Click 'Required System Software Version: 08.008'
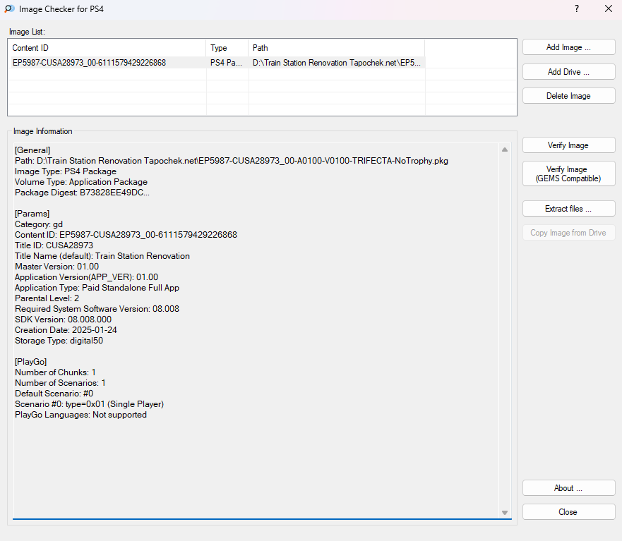The height and width of the screenshot is (541, 622). pyautogui.click(x=97, y=309)
